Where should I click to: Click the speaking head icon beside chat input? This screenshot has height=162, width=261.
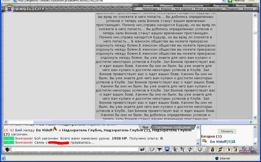point(7,149)
